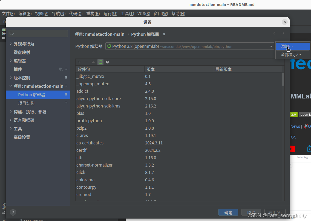The image size is (311, 221).
Task: Toggle the green Conda package manager icon
Action: pyautogui.click(x=100, y=62)
